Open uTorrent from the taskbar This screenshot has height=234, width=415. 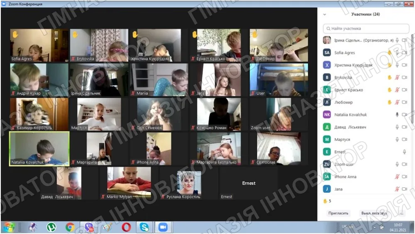51,227
